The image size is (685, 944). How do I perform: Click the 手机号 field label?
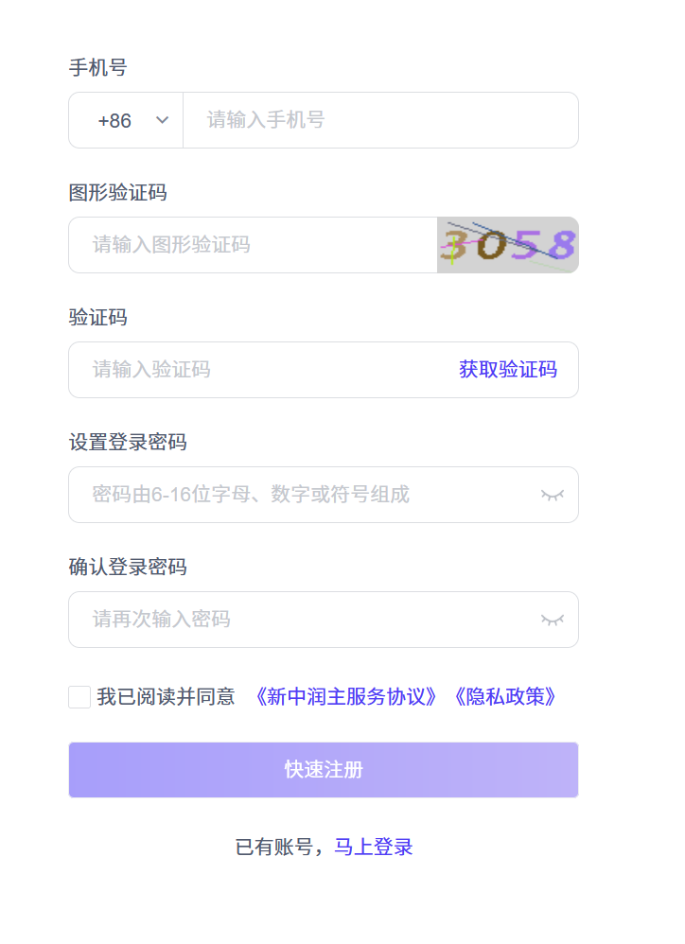(97, 68)
